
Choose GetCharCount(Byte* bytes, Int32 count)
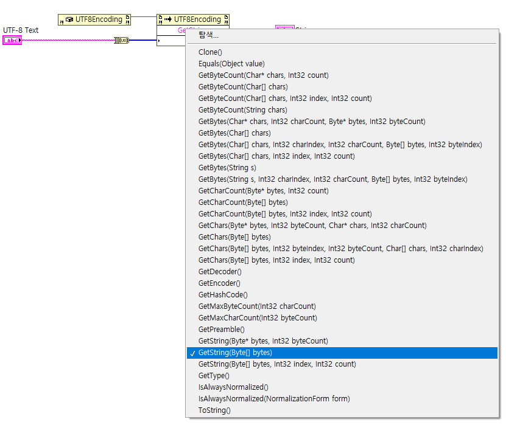click(x=342, y=191)
